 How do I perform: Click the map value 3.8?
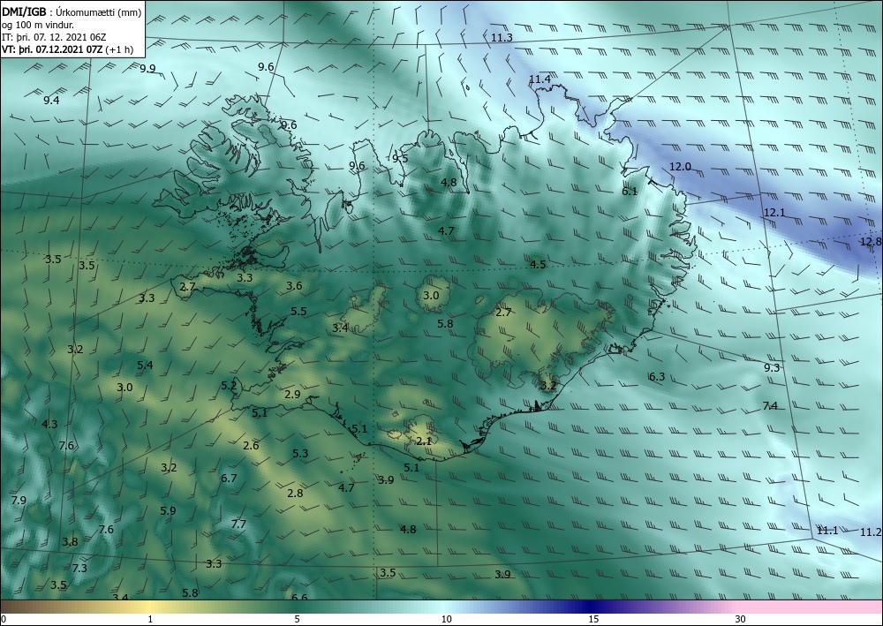[70, 541]
